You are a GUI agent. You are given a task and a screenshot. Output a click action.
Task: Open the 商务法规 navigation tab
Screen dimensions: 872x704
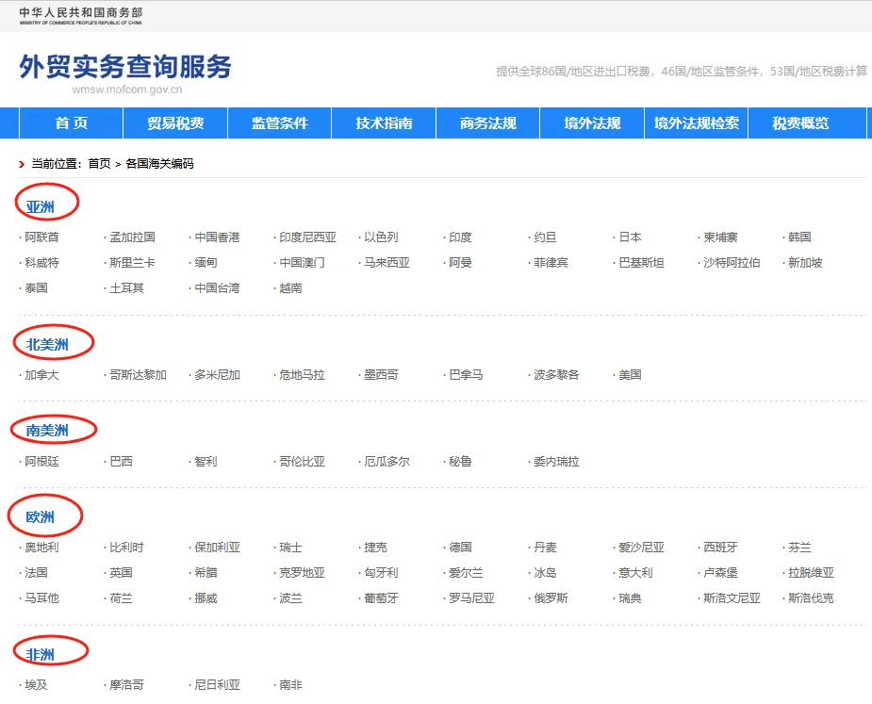point(487,123)
